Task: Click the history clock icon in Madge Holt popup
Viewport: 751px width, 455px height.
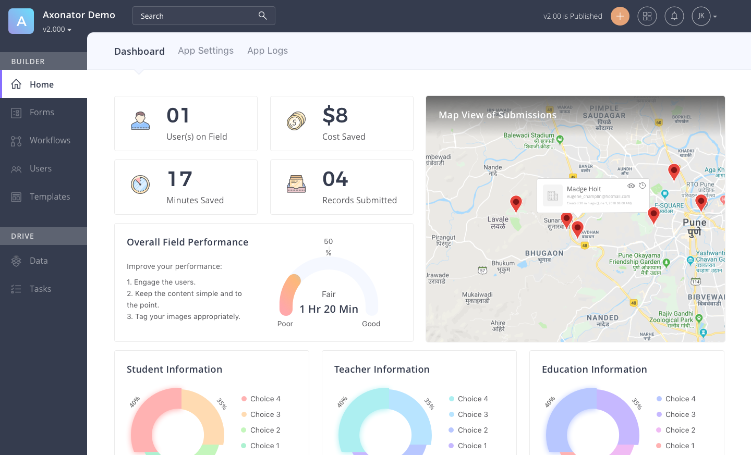Action: (x=643, y=186)
